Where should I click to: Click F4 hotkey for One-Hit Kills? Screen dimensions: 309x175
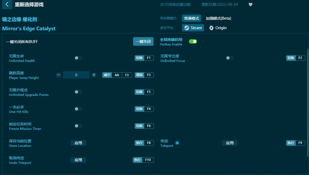[x=144, y=109]
